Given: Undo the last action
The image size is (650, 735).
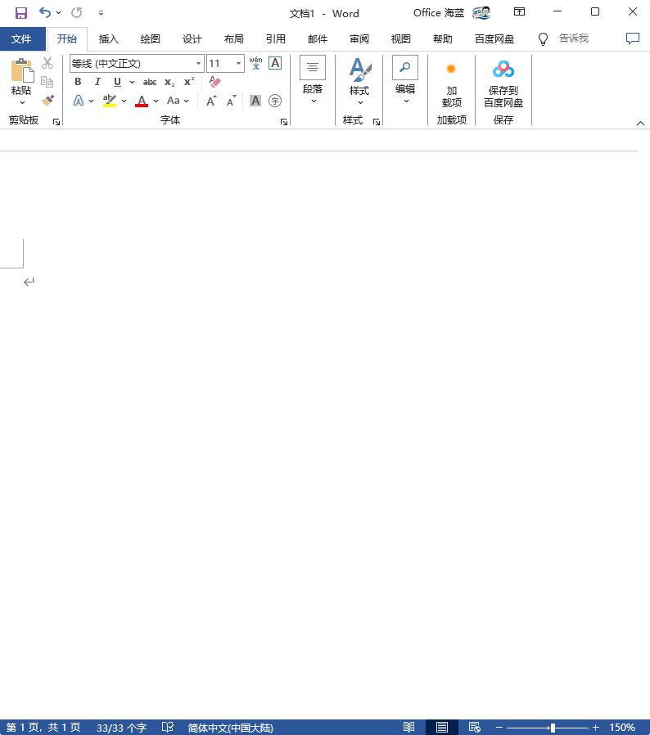Looking at the screenshot, I should 45,12.
